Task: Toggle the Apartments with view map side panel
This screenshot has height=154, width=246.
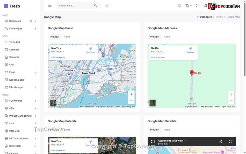Action: [x=153, y=142]
